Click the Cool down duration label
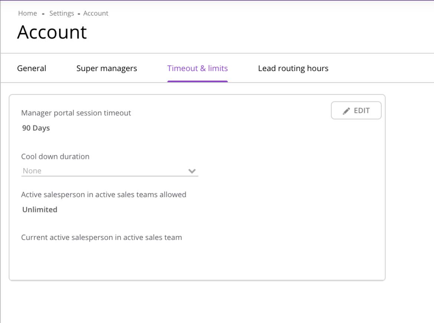The image size is (434, 323). tap(55, 157)
